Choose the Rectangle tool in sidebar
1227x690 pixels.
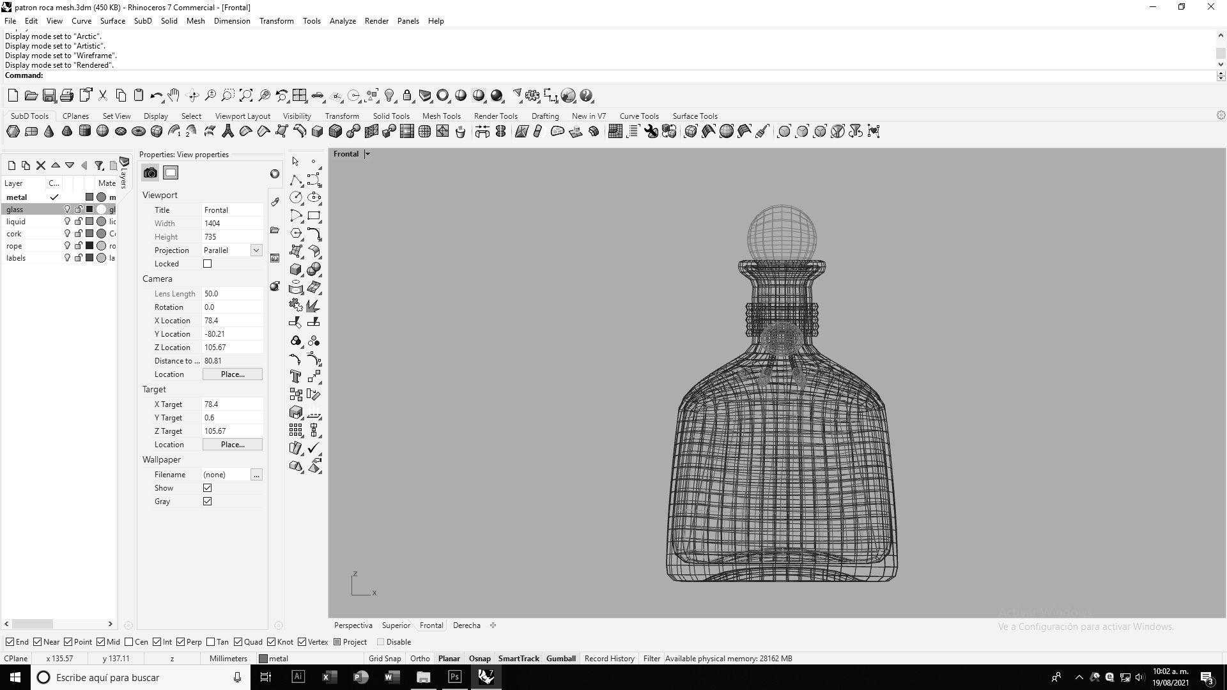point(314,215)
